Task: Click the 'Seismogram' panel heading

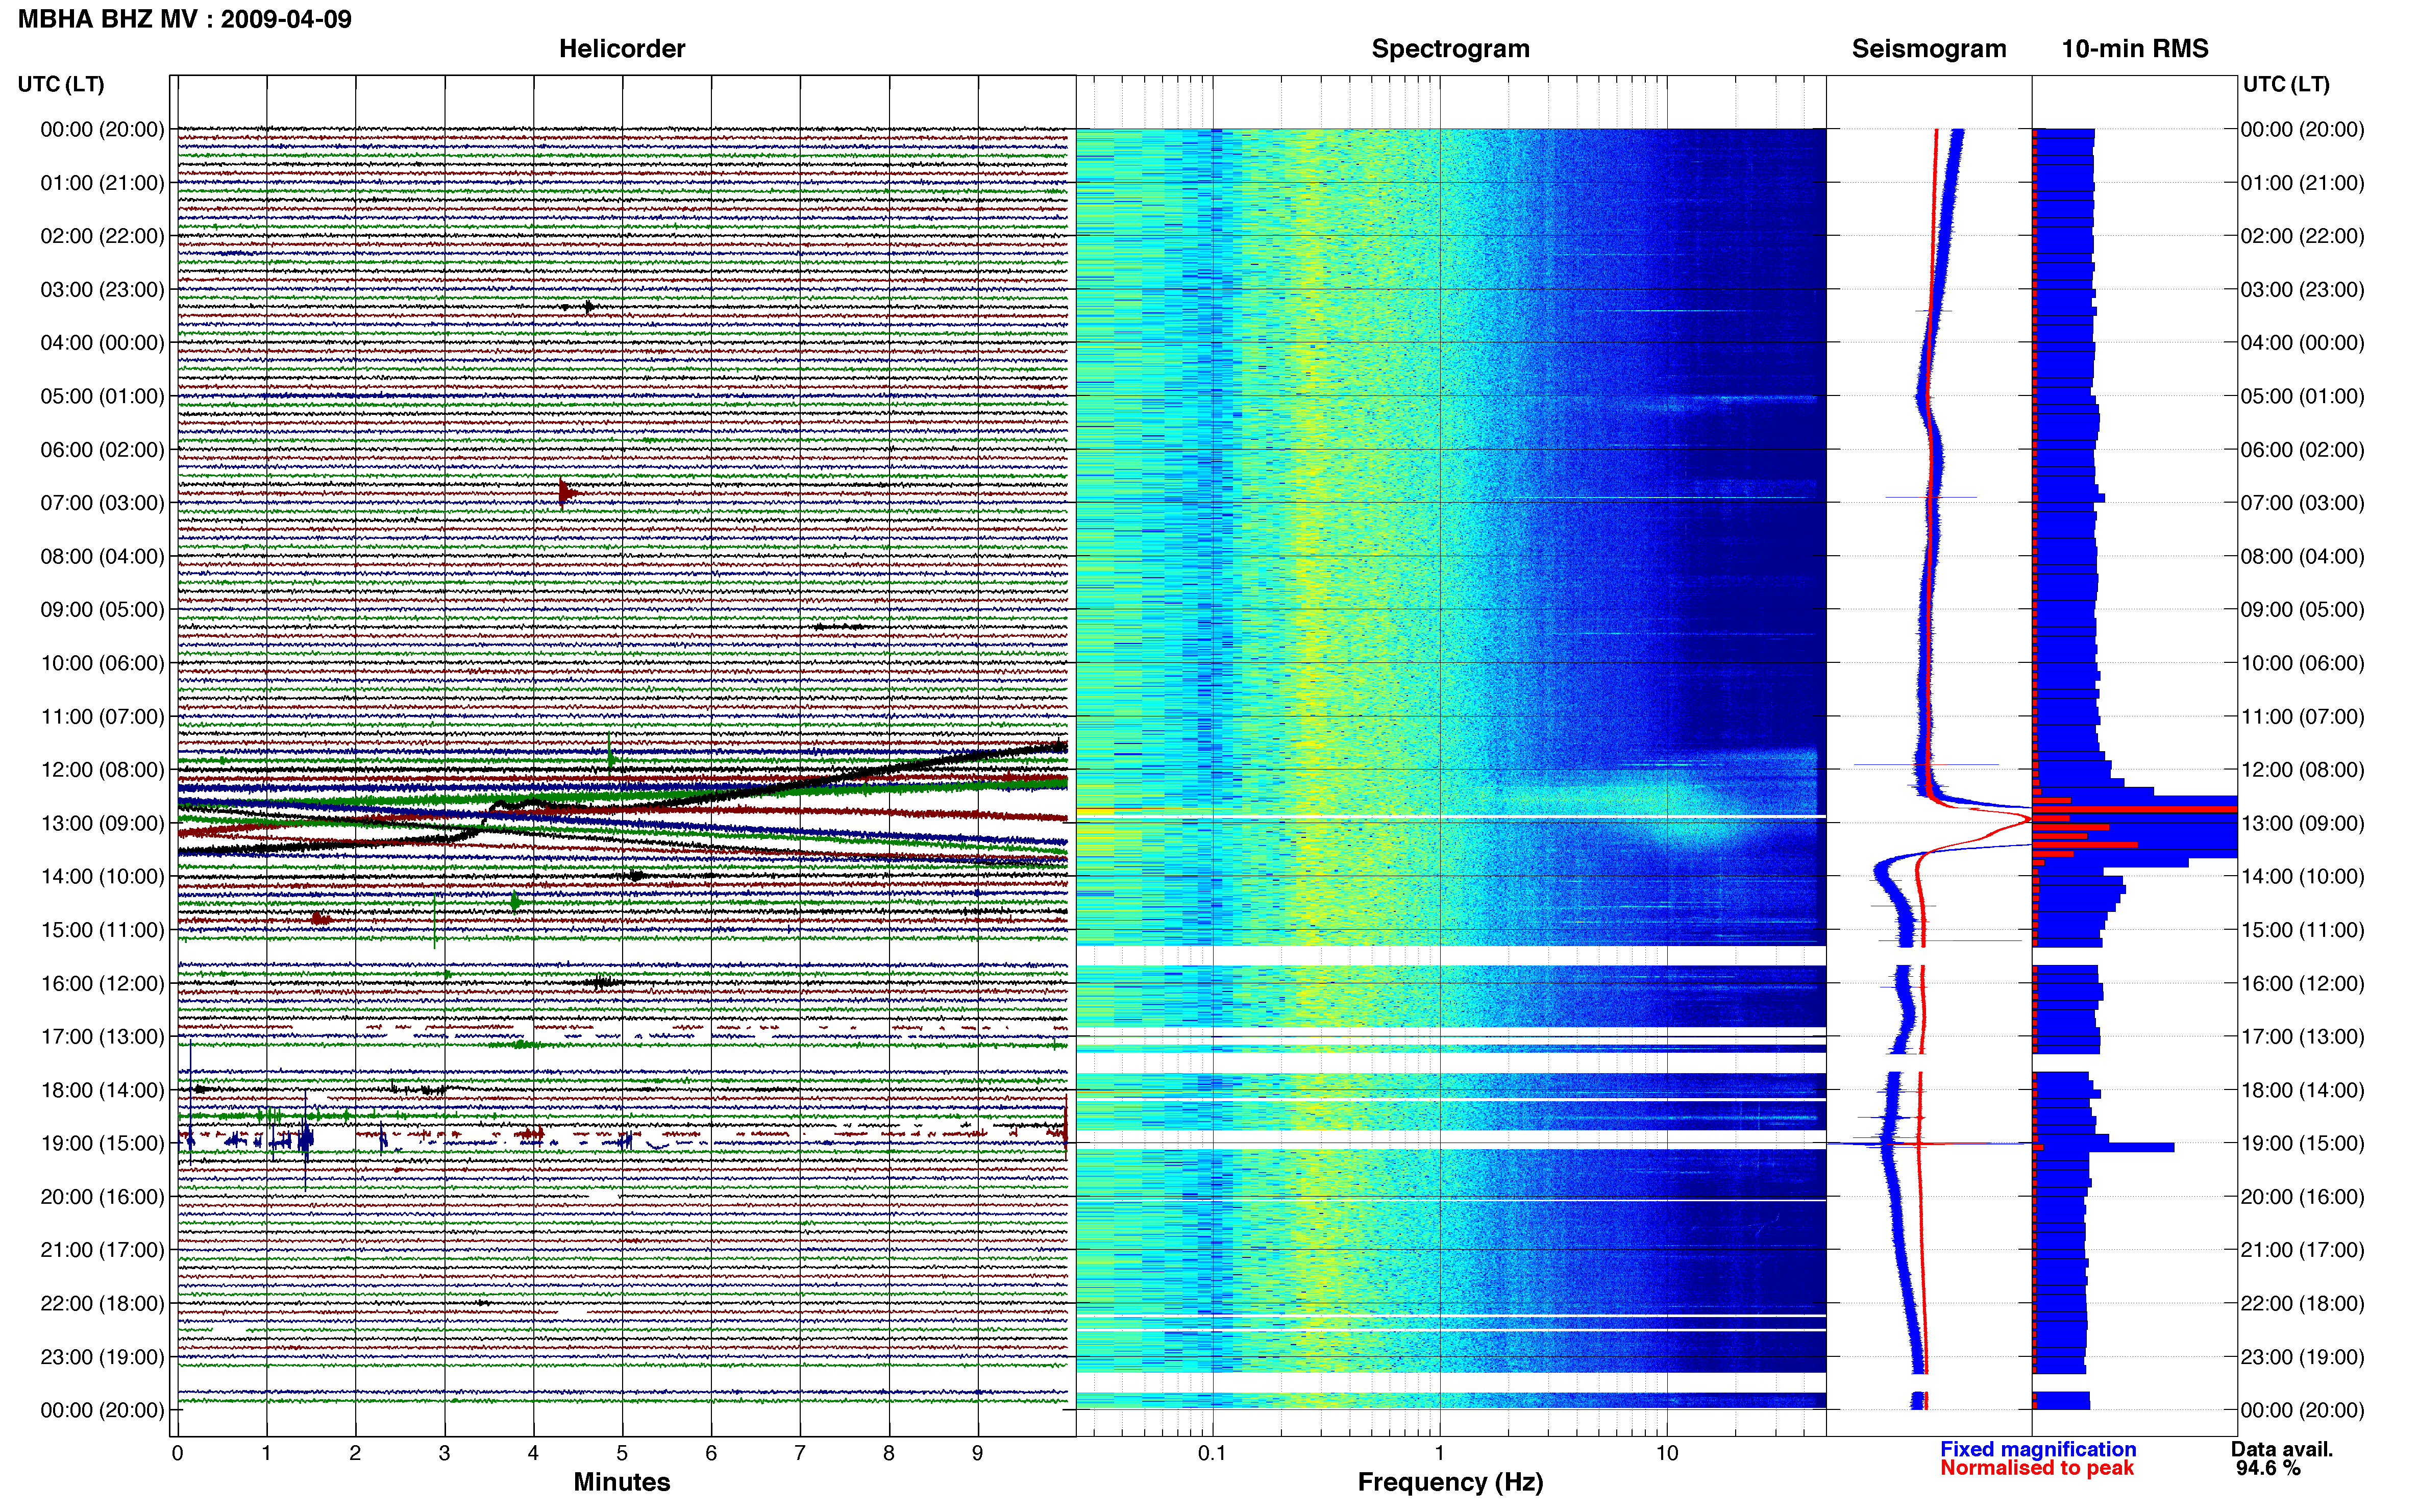Action: (x=1929, y=48)
